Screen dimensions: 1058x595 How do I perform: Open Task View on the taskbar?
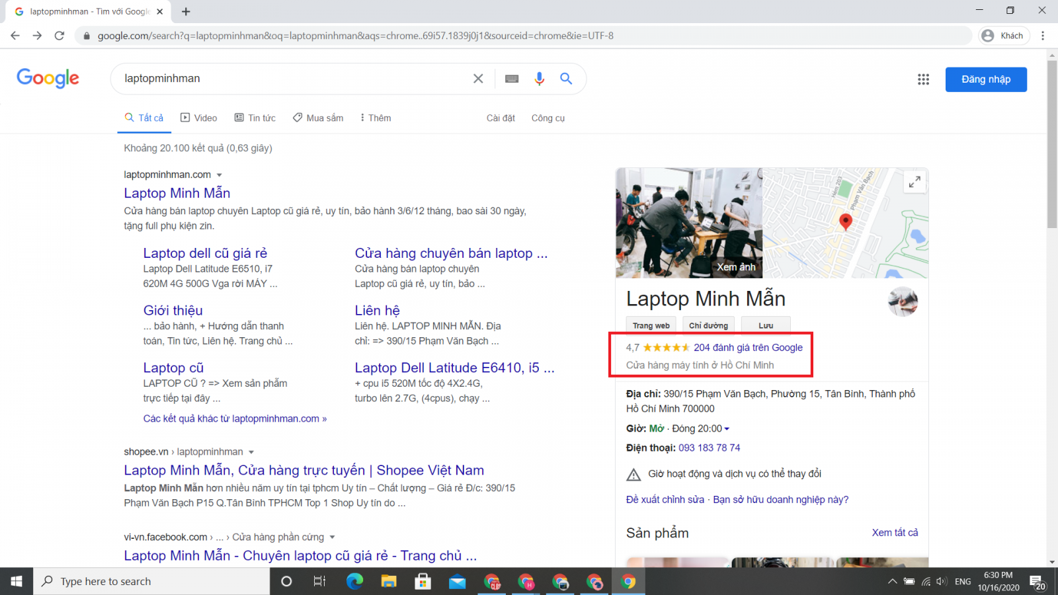pyautogui.click(x=320, y=581)
